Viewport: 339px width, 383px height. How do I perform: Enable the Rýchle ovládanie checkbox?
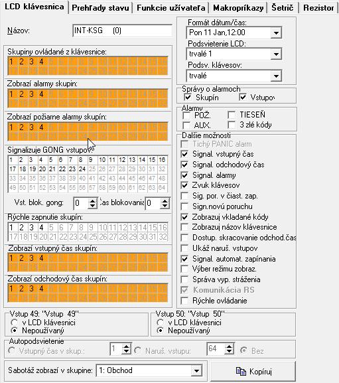tap(184, 301)
